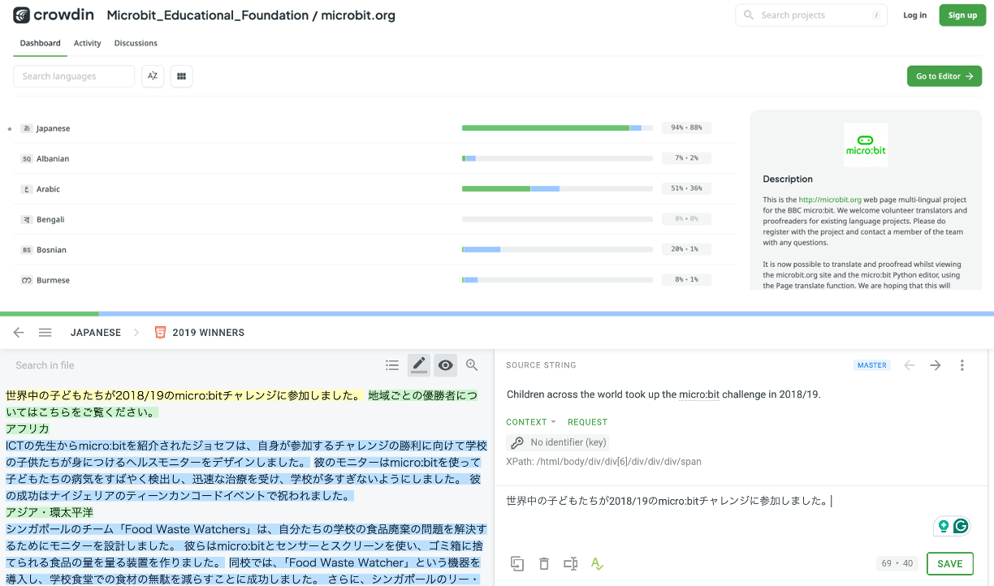Focus the Search languages field
Image resolution: width=994 pixels, height=586 pixels.
tap(74, 76)
